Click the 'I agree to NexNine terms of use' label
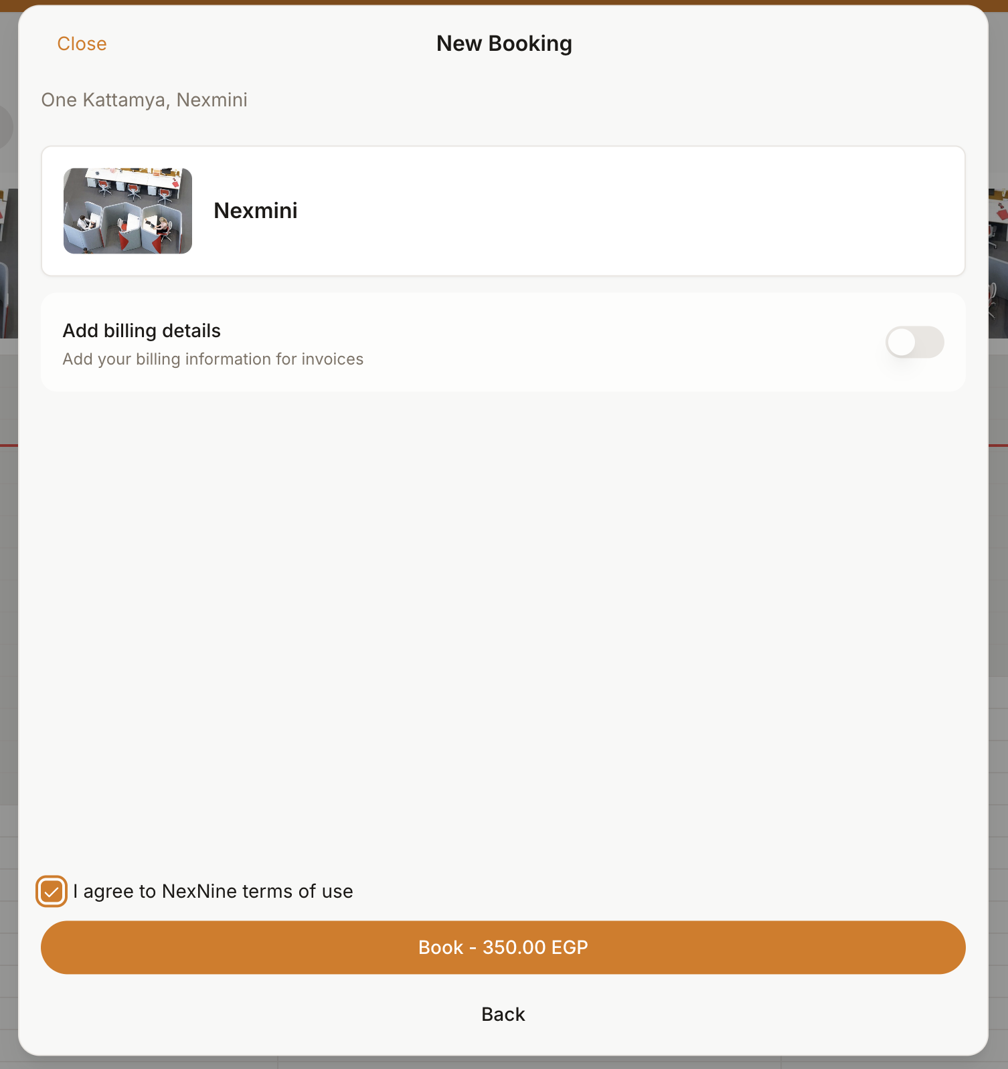 tap(213, 891)
